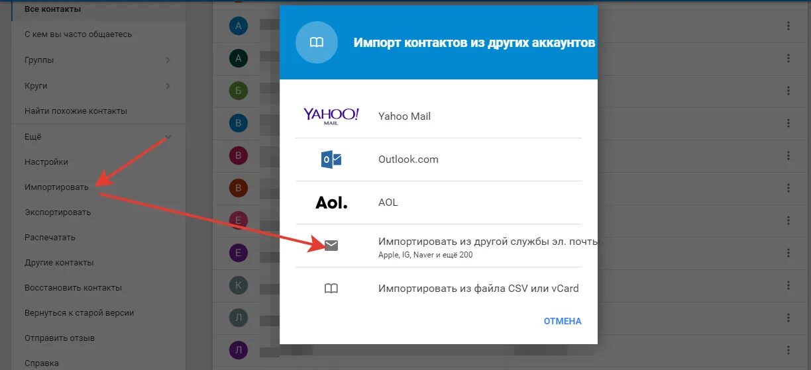Expand the Круги submenu chevron

point(168,86)
